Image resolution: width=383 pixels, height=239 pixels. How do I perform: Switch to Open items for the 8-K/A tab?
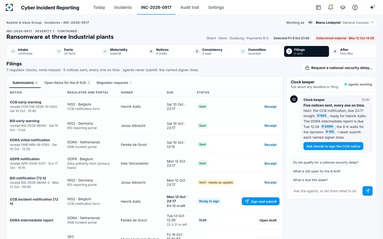click(x=67, y=83)
